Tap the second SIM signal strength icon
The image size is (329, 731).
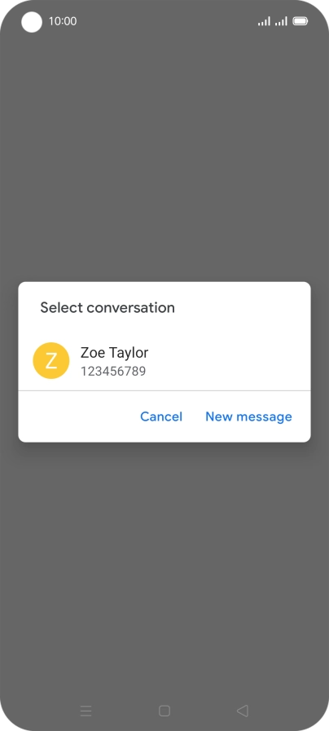[281, 21]
